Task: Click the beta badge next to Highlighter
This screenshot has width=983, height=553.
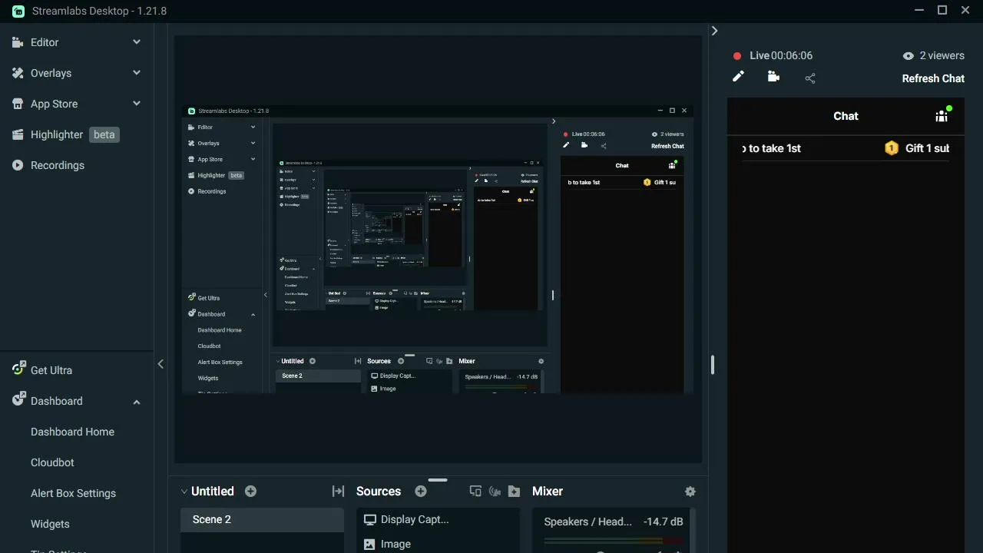Action: pyautogui.click(x=104, y=134)
